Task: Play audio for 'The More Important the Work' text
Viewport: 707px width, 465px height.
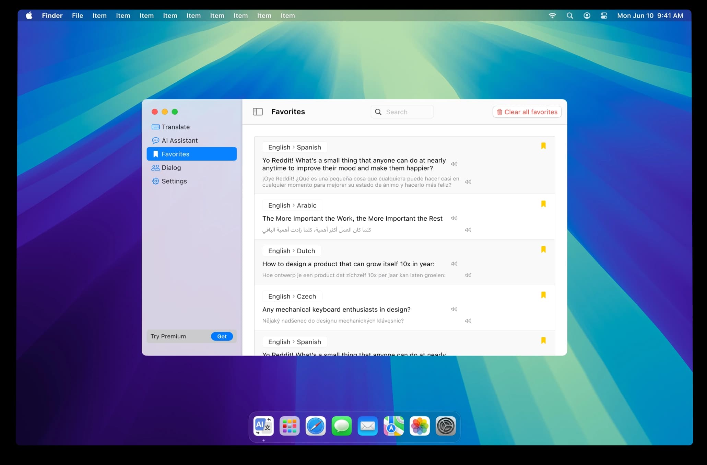Action: point(454,218)
